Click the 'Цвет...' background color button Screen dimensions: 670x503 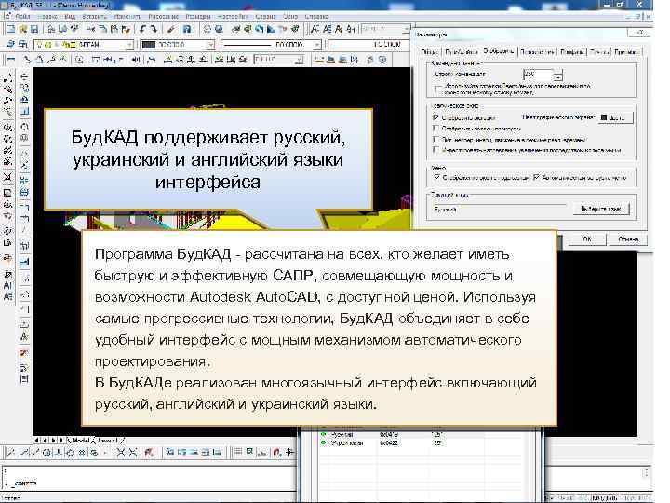614,117
